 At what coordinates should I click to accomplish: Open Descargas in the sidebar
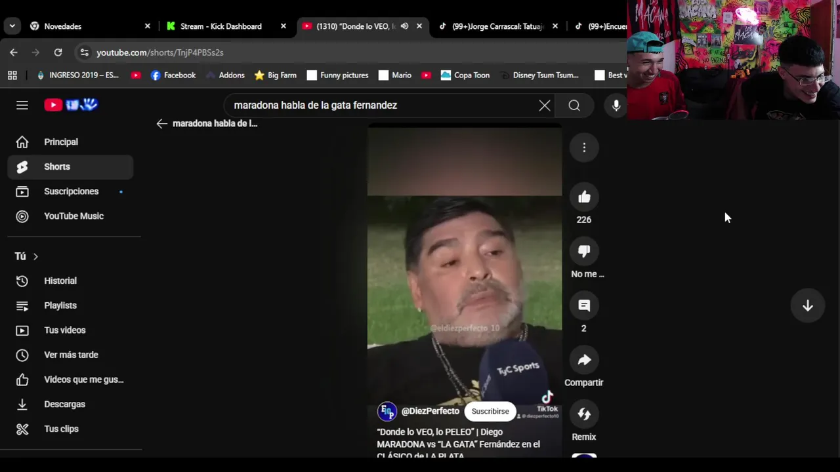pos(71,404)
